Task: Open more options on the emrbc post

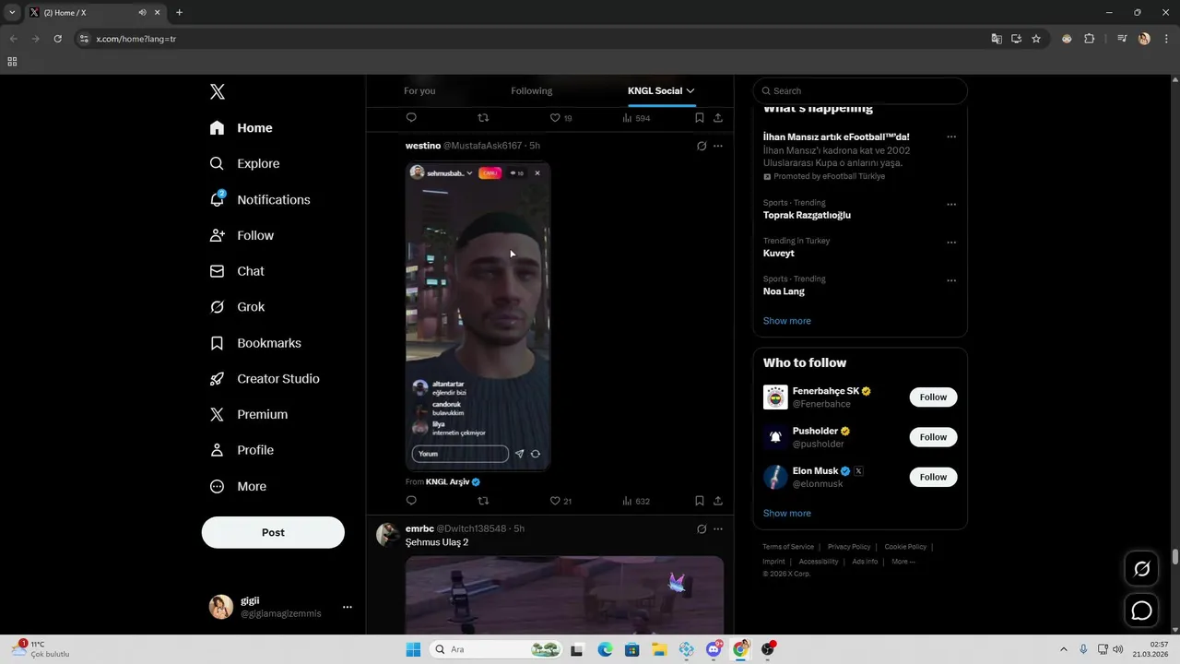Action: [x=718, y=528]
